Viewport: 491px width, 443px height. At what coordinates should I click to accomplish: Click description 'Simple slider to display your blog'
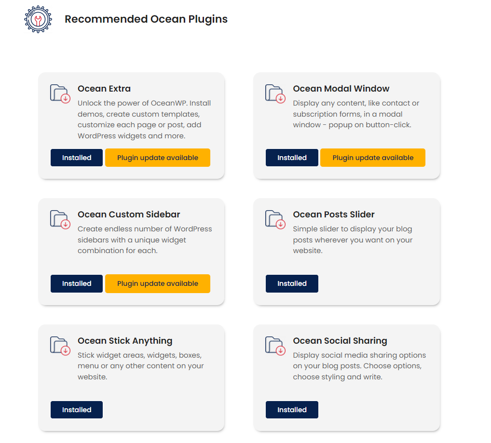353,240
